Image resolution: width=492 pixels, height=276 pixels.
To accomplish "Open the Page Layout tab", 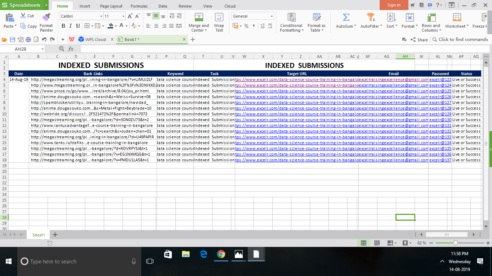I will click(111, 6).
